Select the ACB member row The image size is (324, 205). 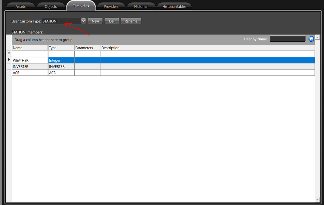[x=30, y=73]
